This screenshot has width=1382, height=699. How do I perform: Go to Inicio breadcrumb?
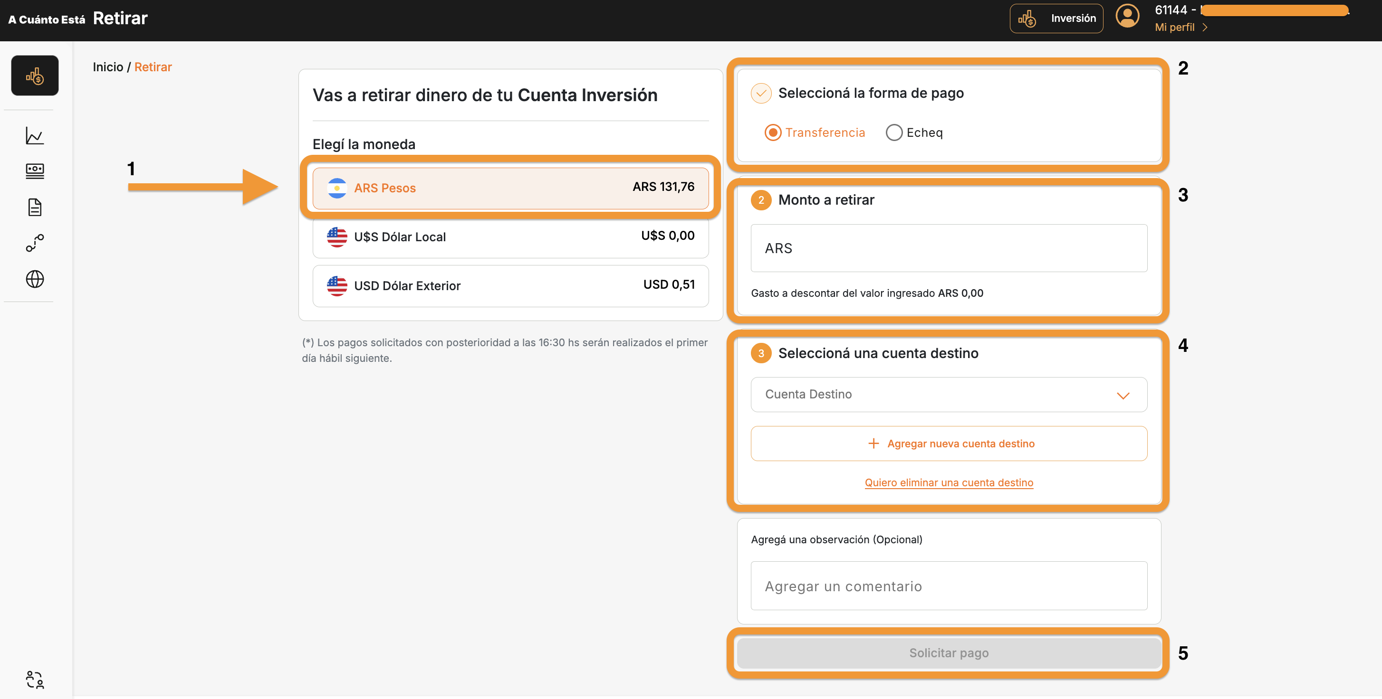point(108,67)
